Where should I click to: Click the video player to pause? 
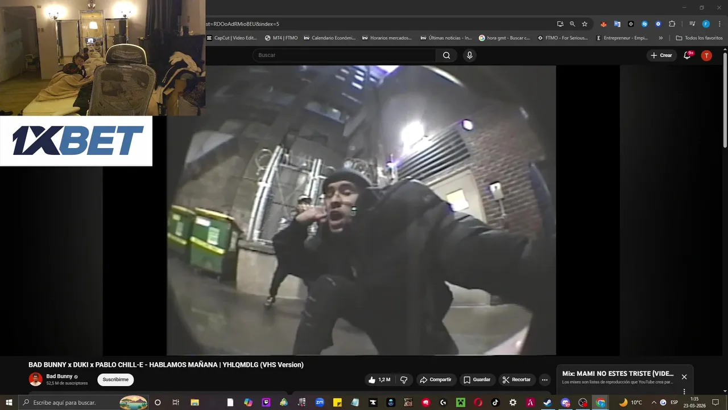tap(361, 211)
